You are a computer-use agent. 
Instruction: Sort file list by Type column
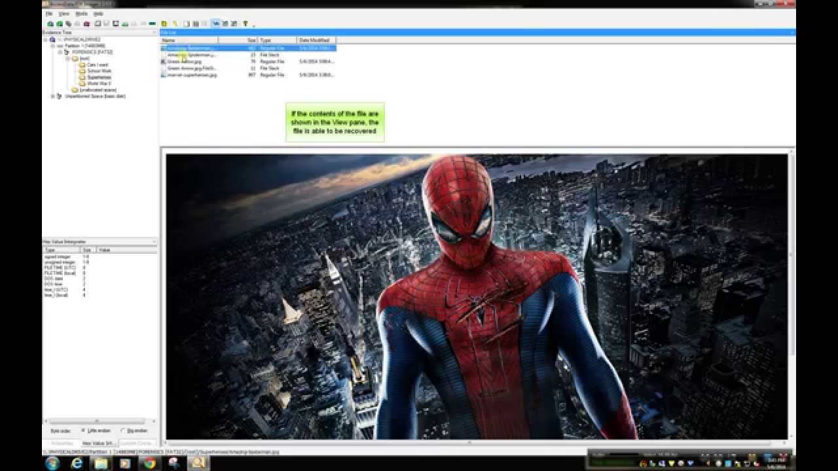point(278,41)
